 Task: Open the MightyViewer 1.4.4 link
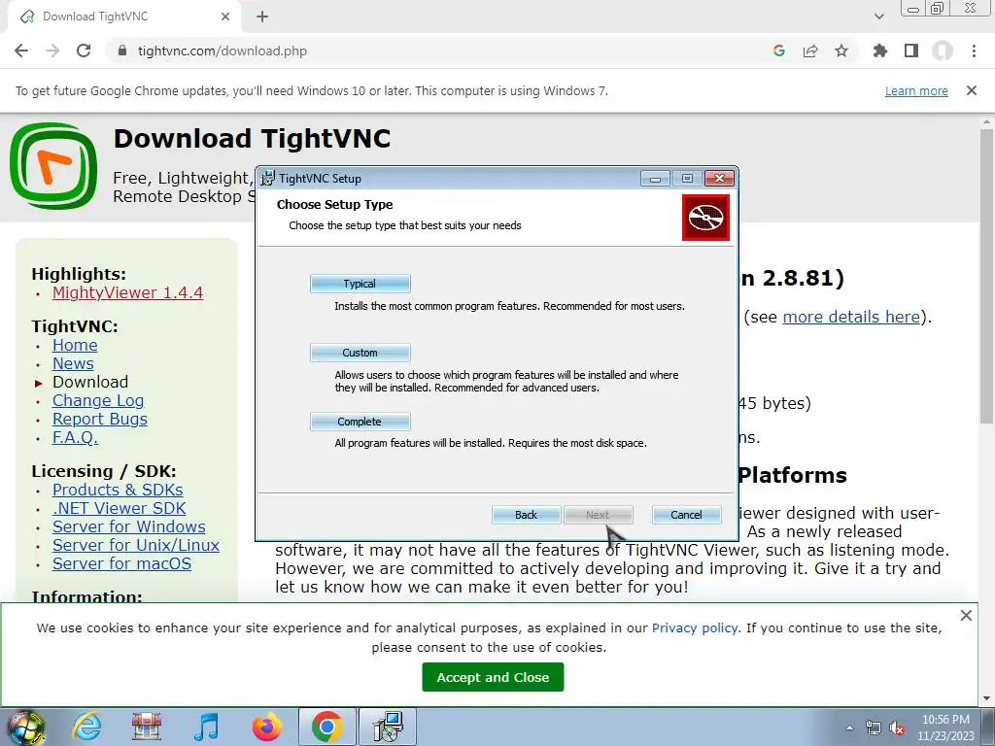click(127, 293)
